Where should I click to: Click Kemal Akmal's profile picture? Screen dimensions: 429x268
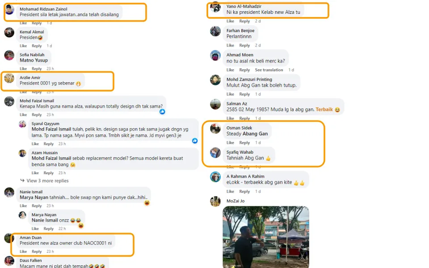point(9,33)
